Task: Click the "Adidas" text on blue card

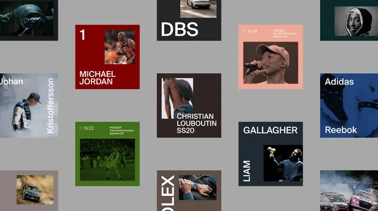Action: click(339, 81)
